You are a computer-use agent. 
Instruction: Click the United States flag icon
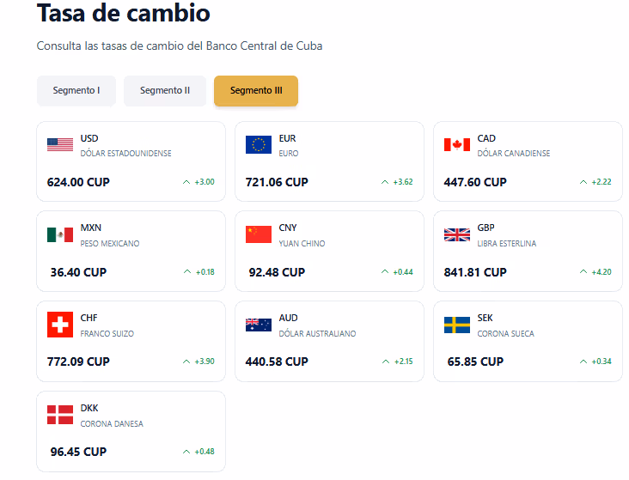60,145
